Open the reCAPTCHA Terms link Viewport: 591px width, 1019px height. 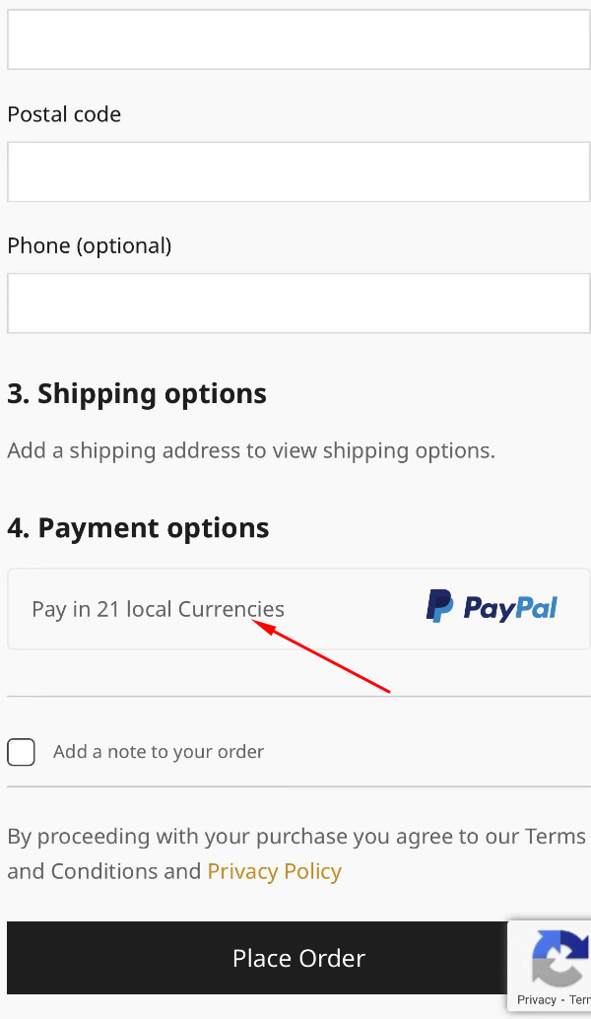click(x=579, y=1000)
